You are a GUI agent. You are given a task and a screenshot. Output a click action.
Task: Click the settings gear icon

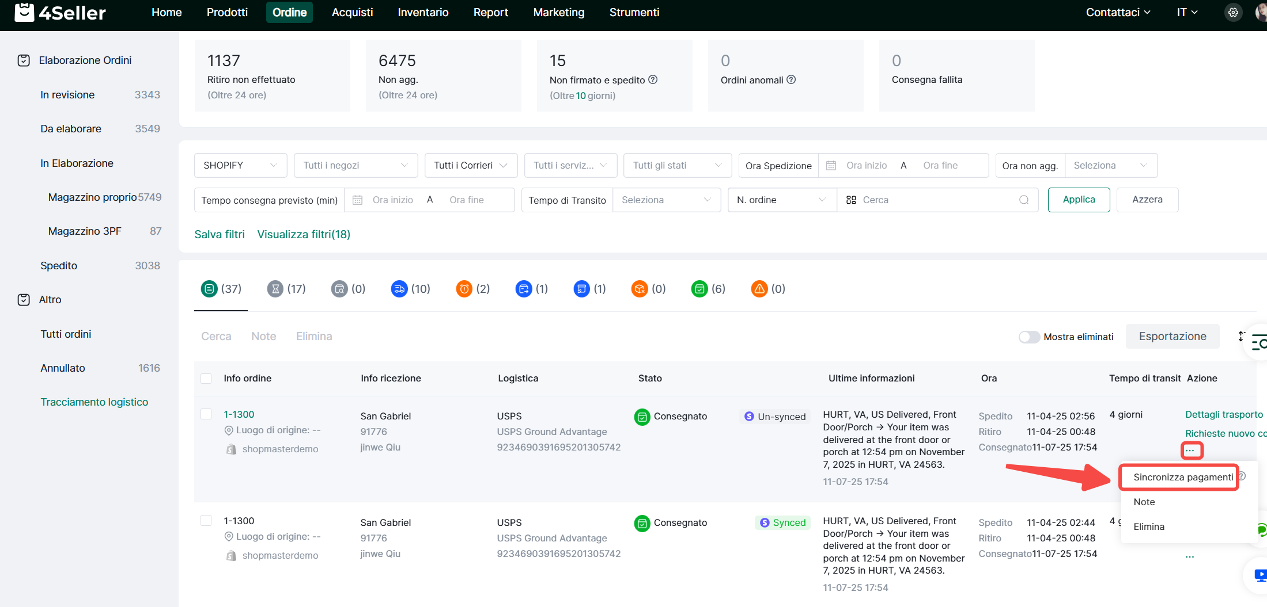point(1233,13)
